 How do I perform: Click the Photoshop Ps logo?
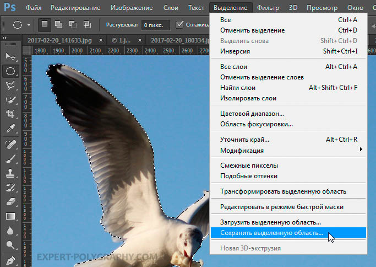coord(10,8)
